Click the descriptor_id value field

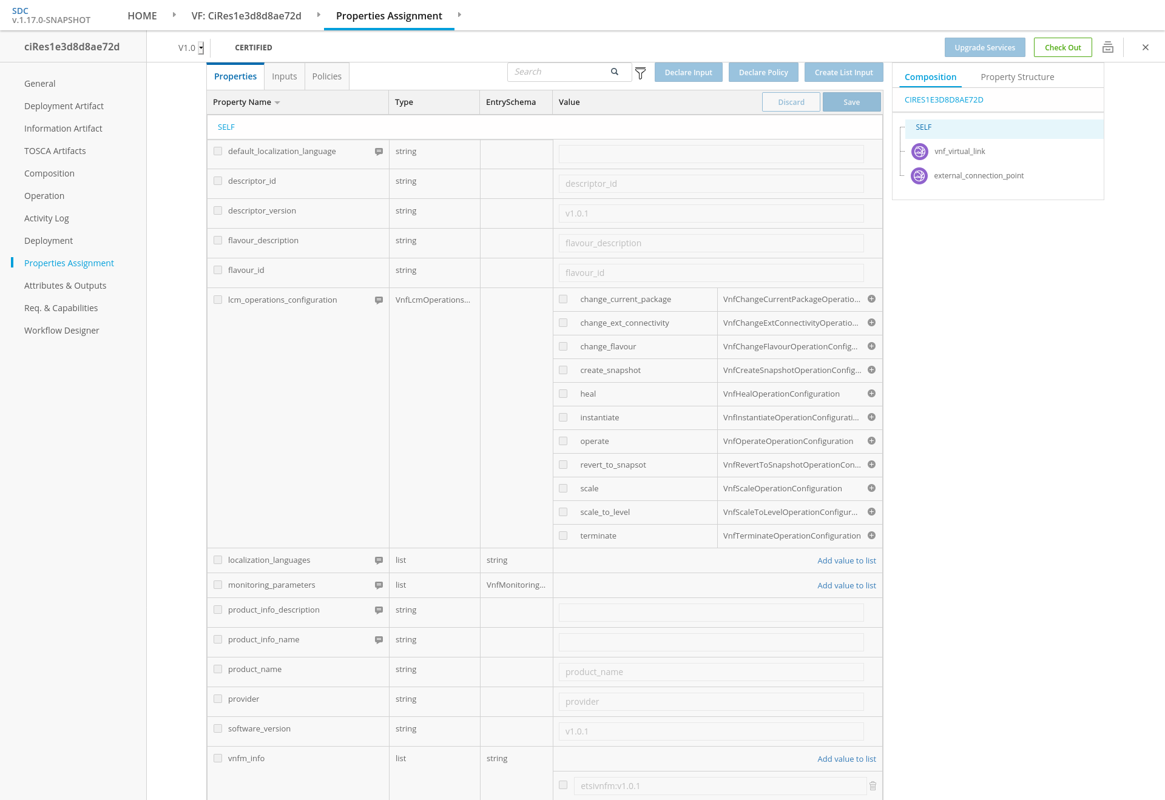pyautogui.click(x=711, y=184)
